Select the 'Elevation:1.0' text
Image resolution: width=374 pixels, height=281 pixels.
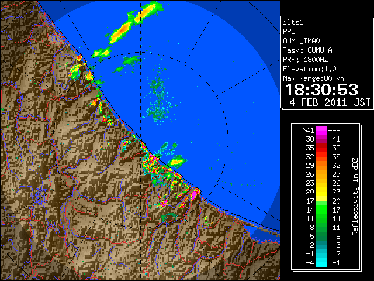310,69
